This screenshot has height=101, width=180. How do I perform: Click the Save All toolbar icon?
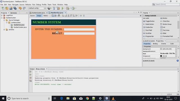(15, 8)
